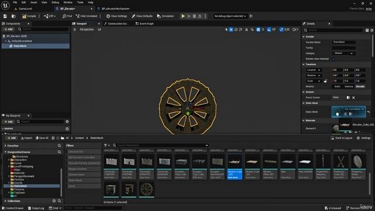Activate the Translate (move) tool in viewport
This screenshot has width=375, height=211.
231,29
